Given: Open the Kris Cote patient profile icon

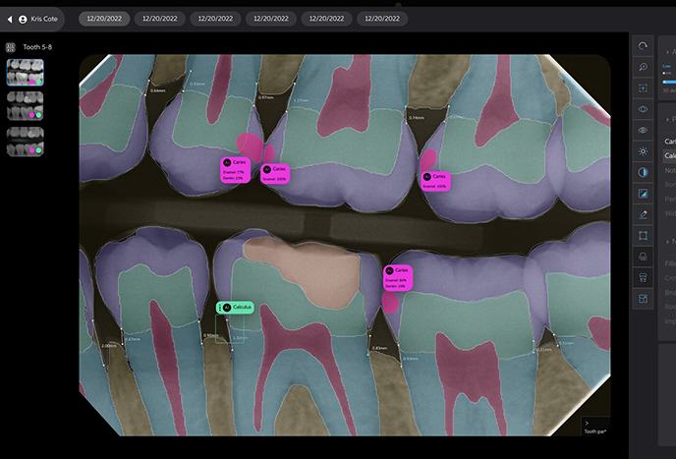Looking at the screenshot, I should 23,19.
